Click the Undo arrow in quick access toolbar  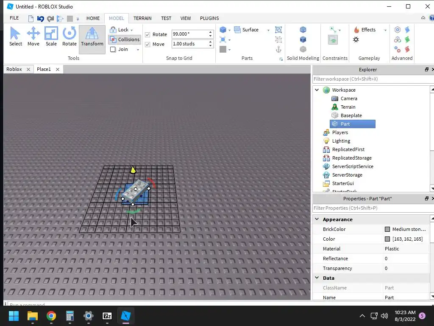pyautogui.click(x=40, y=19)
